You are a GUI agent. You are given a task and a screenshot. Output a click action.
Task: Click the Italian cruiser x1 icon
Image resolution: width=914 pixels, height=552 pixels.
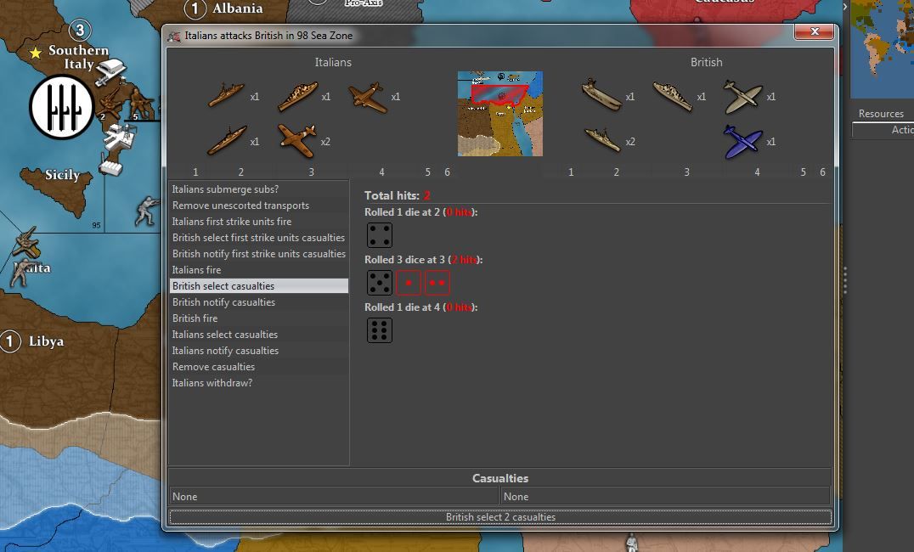coord(298,96)
